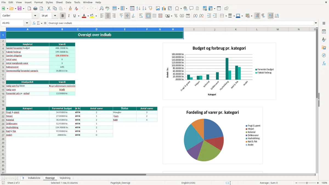Open the Navigator compass icon in sidebar
Viewport: 329px width, 185px height.
(324, 55)
